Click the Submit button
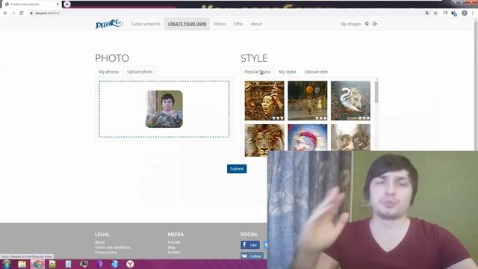 [x=237, y=169]
